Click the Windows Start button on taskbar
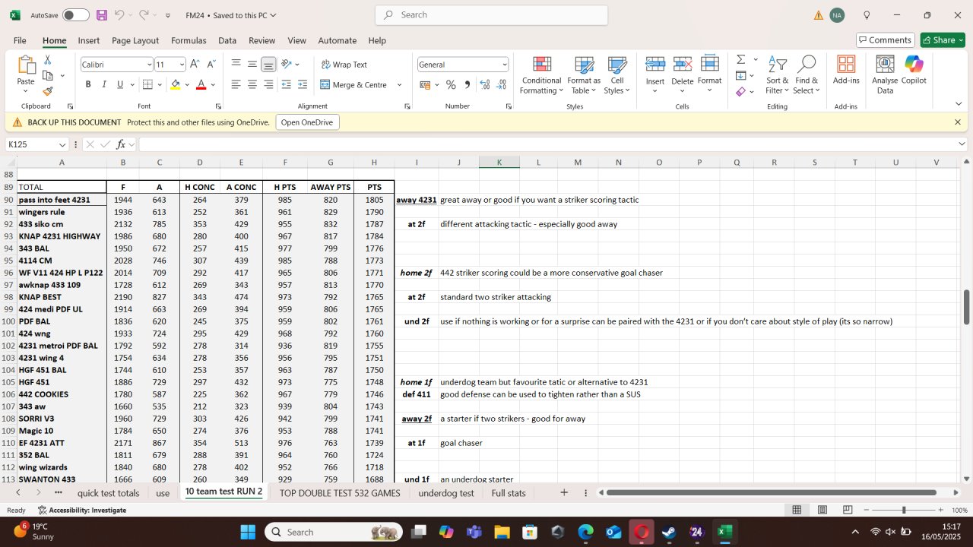Viewport: 973px width, 547px height. pyautogui.click(x=248, y=532)
